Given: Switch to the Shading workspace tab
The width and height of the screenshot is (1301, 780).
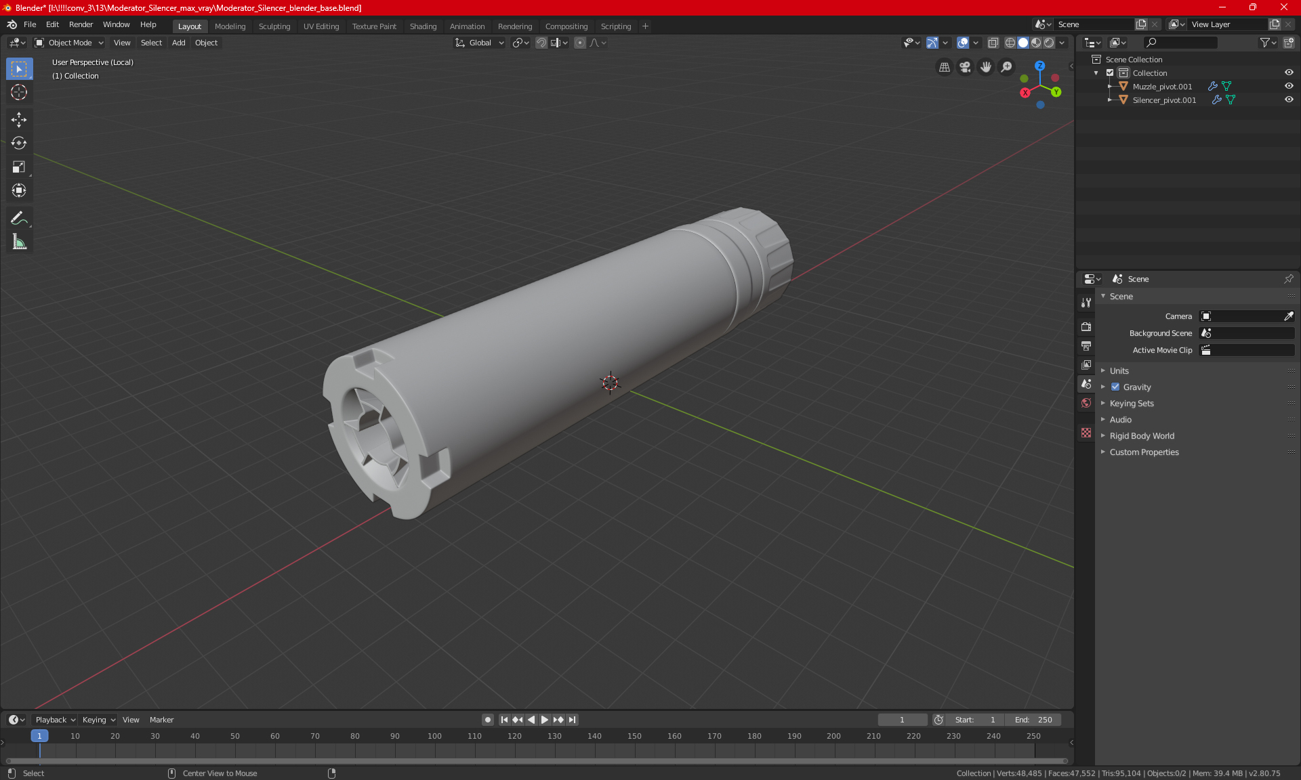Looking at the screenshot, I should (423, 26).
